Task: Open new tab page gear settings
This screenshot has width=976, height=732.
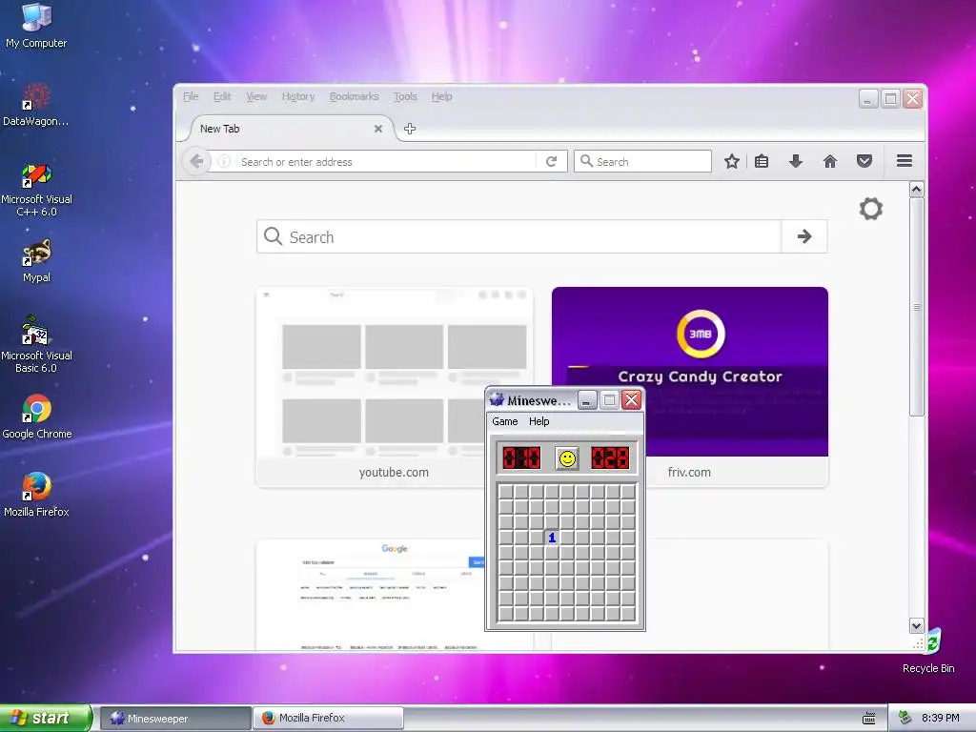Action: (871, 209)
